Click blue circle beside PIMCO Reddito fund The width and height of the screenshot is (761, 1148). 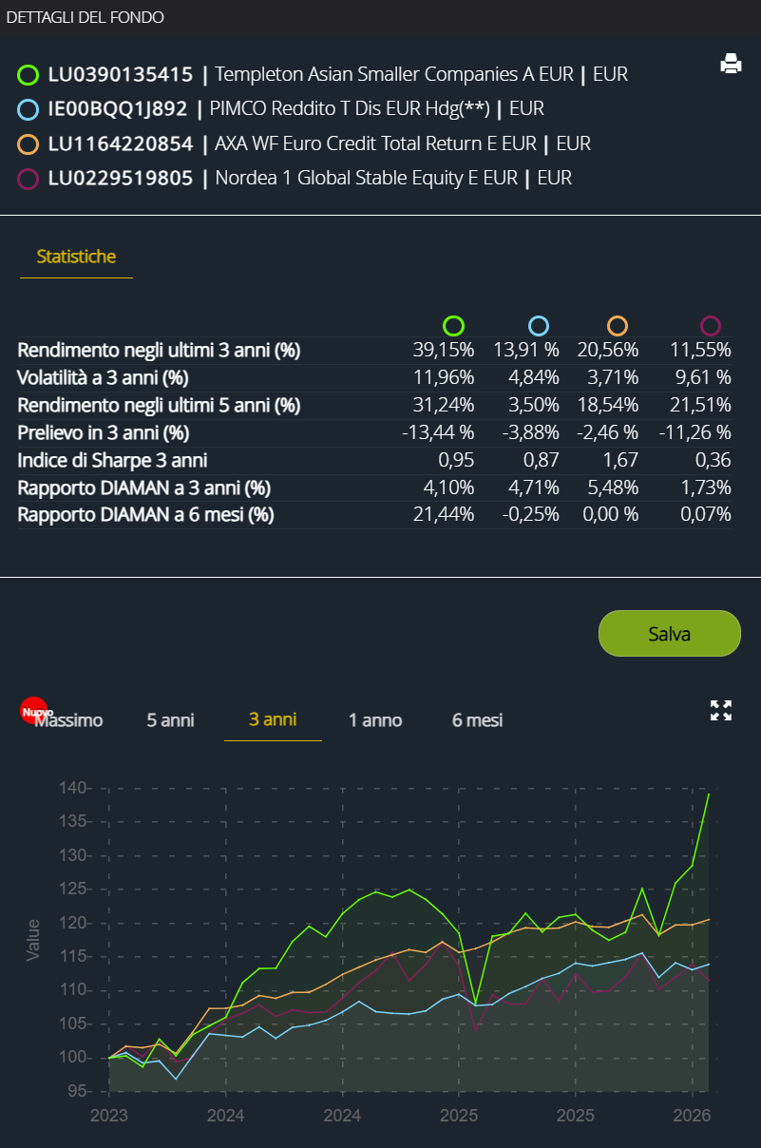tap(29, 109)
